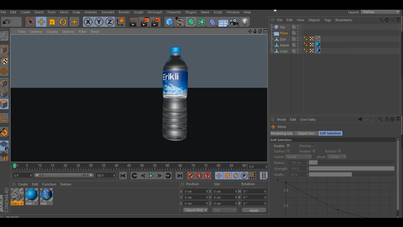This screenshot has width=403, height=227.
Task: Toggle the Restrict checkbox
Action: 339,151
